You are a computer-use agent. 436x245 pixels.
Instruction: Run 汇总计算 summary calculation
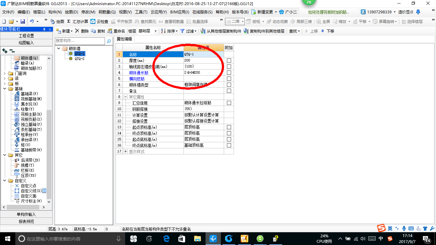[78, 21]
